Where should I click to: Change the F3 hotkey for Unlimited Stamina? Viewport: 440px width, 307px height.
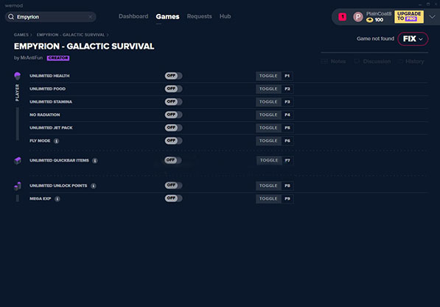287,102
